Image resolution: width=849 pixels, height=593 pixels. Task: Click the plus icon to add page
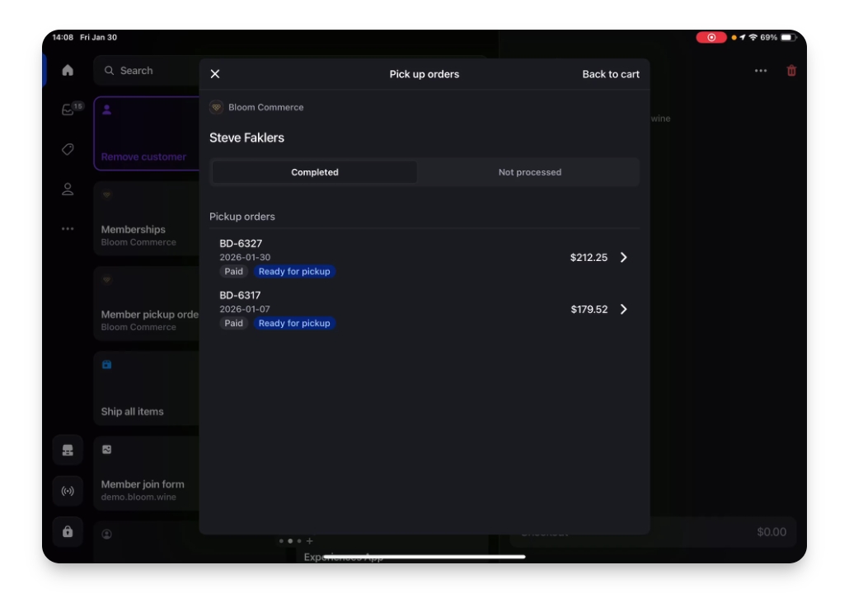310,540
